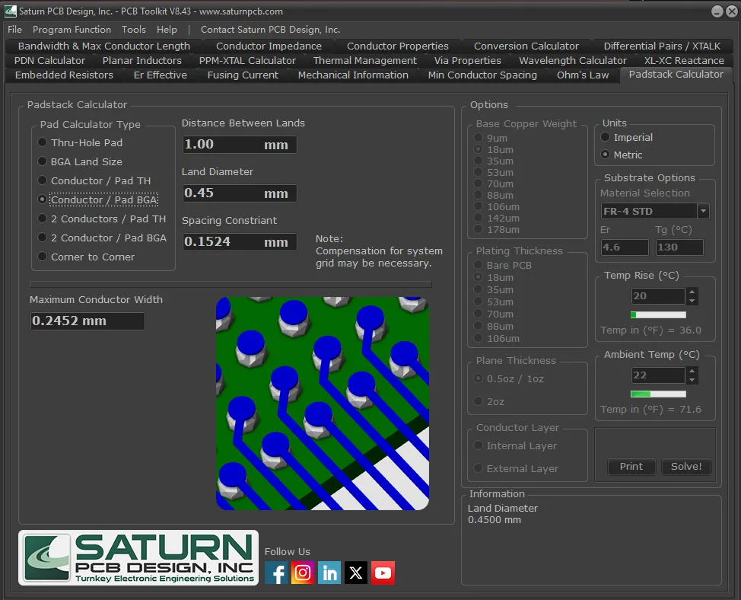
Task: Switch to Via Properties tab
Action: click(x=467, y=60)
